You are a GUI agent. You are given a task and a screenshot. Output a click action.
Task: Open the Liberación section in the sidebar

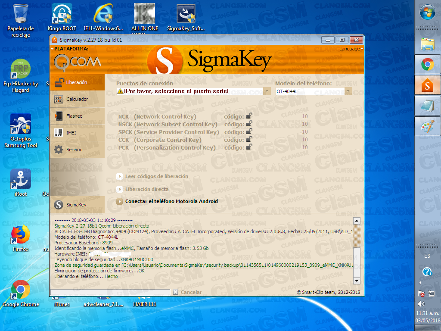[78, 82]
